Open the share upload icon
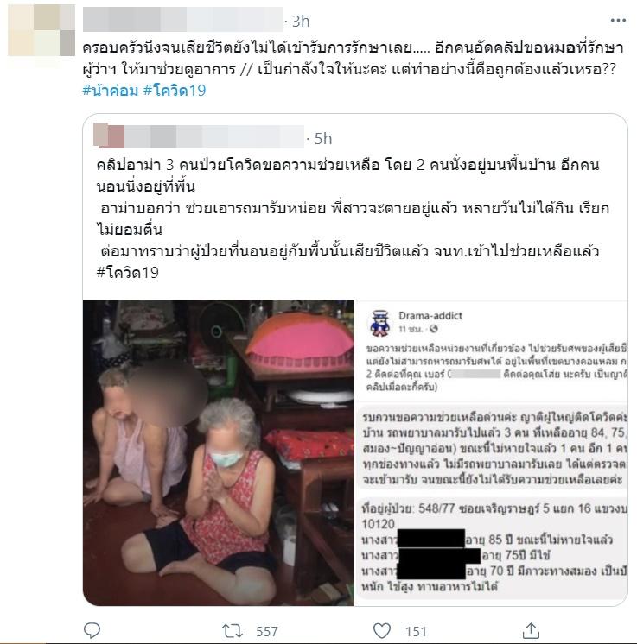Image resolution: width=637 pixels, height=644 pixels. coord(531,630)
